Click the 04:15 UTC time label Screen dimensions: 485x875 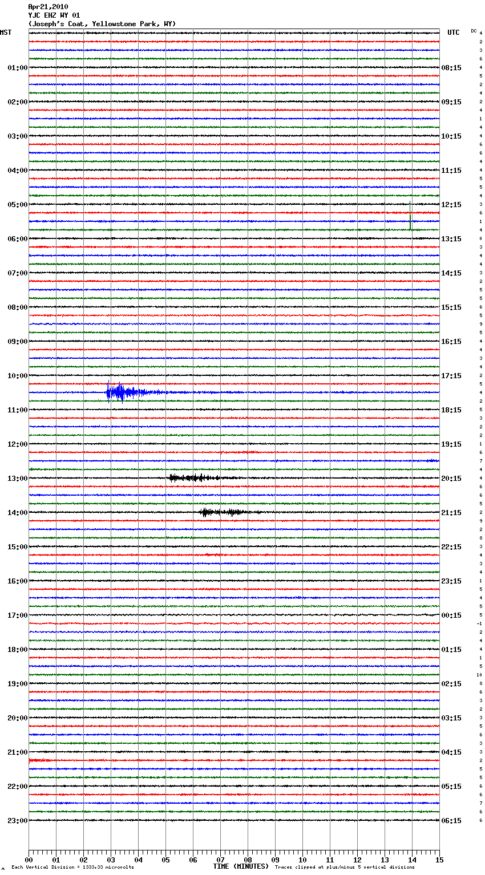[x=451, y=752]
